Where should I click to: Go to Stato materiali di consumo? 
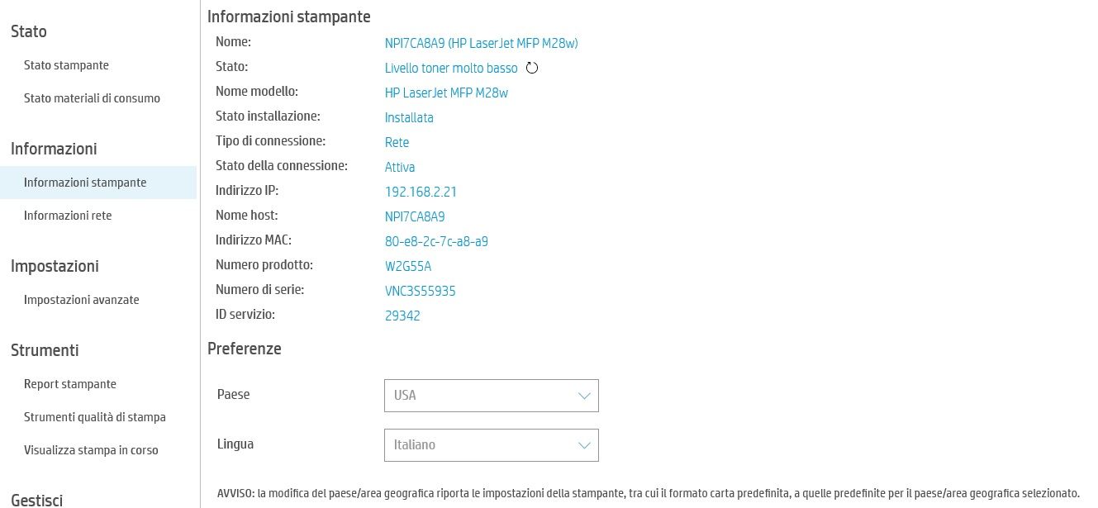92,98
